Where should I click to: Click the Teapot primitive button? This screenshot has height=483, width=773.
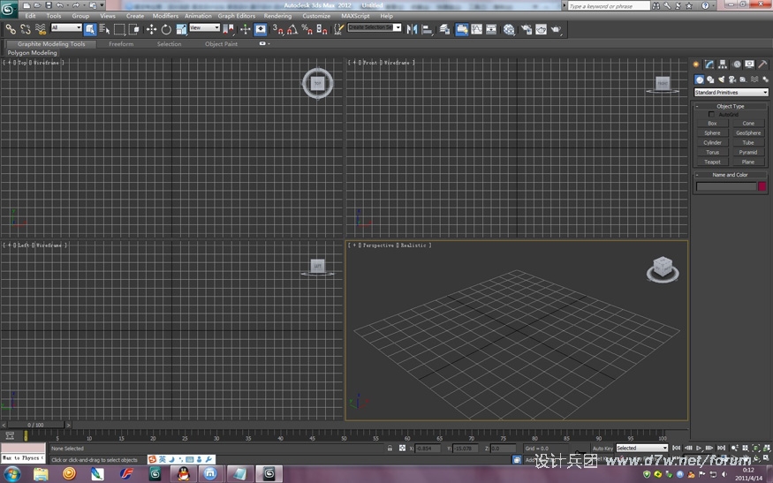(x=712, y=162)
